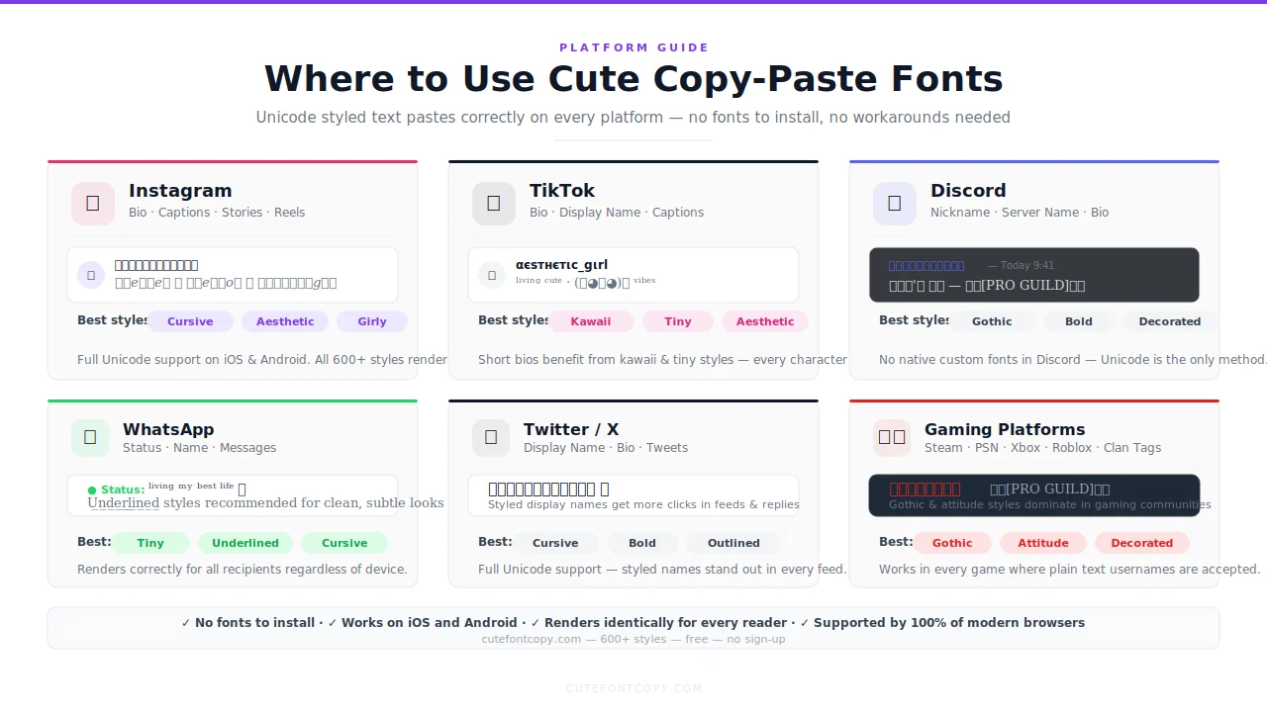The height and width of the screenshot is (712, 1267).
Task: Select the Gothic tag under Gaming Platforms
Action: click(952, 543)
